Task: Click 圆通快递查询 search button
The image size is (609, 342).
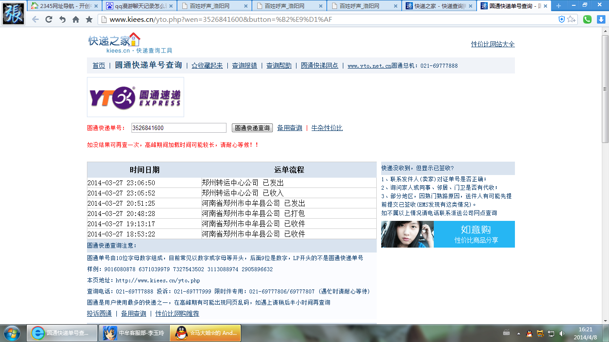Action: tap(252, 128)
